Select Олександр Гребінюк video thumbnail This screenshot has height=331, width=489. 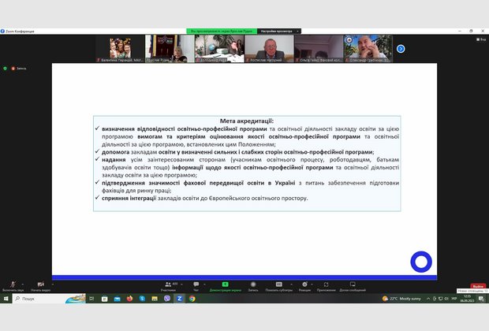point(368,49)
